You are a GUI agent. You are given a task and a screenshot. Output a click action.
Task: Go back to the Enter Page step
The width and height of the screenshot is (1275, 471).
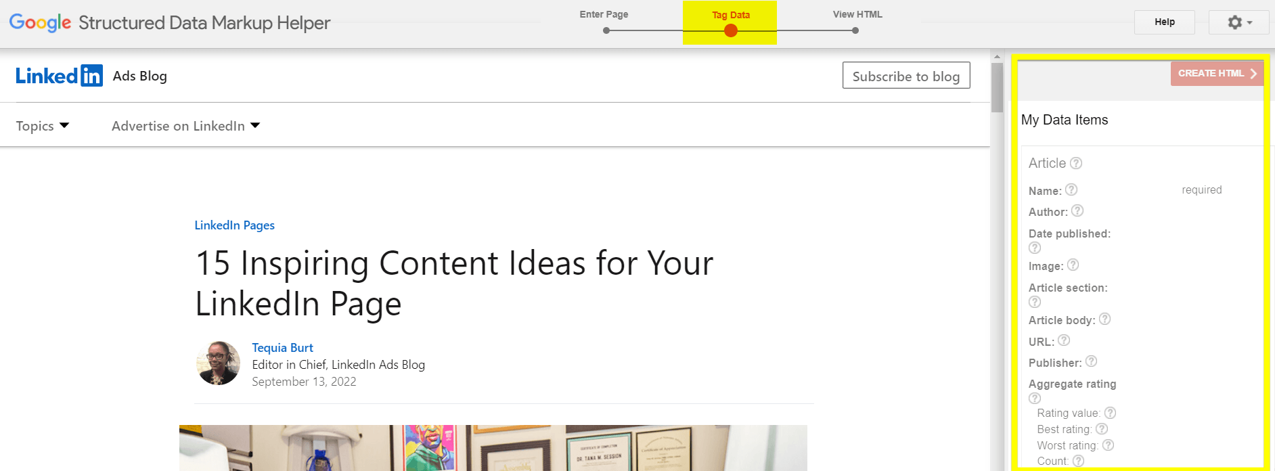(603, 14)
